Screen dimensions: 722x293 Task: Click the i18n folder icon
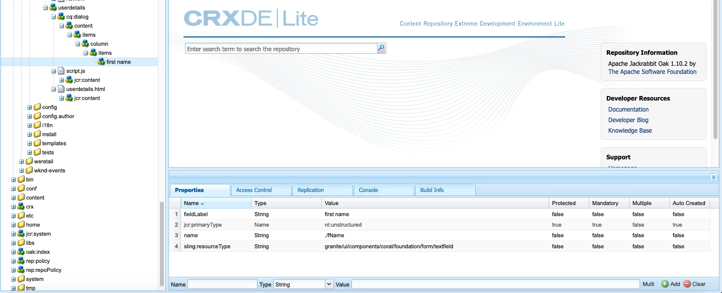[37, 125]
